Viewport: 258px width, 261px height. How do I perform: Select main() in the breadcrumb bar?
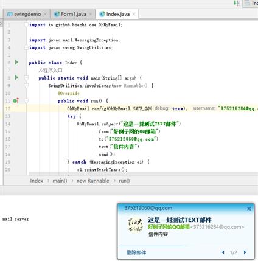60,181
